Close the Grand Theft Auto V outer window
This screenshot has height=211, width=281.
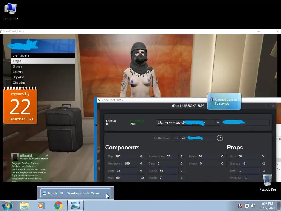(x=278, y=31)
